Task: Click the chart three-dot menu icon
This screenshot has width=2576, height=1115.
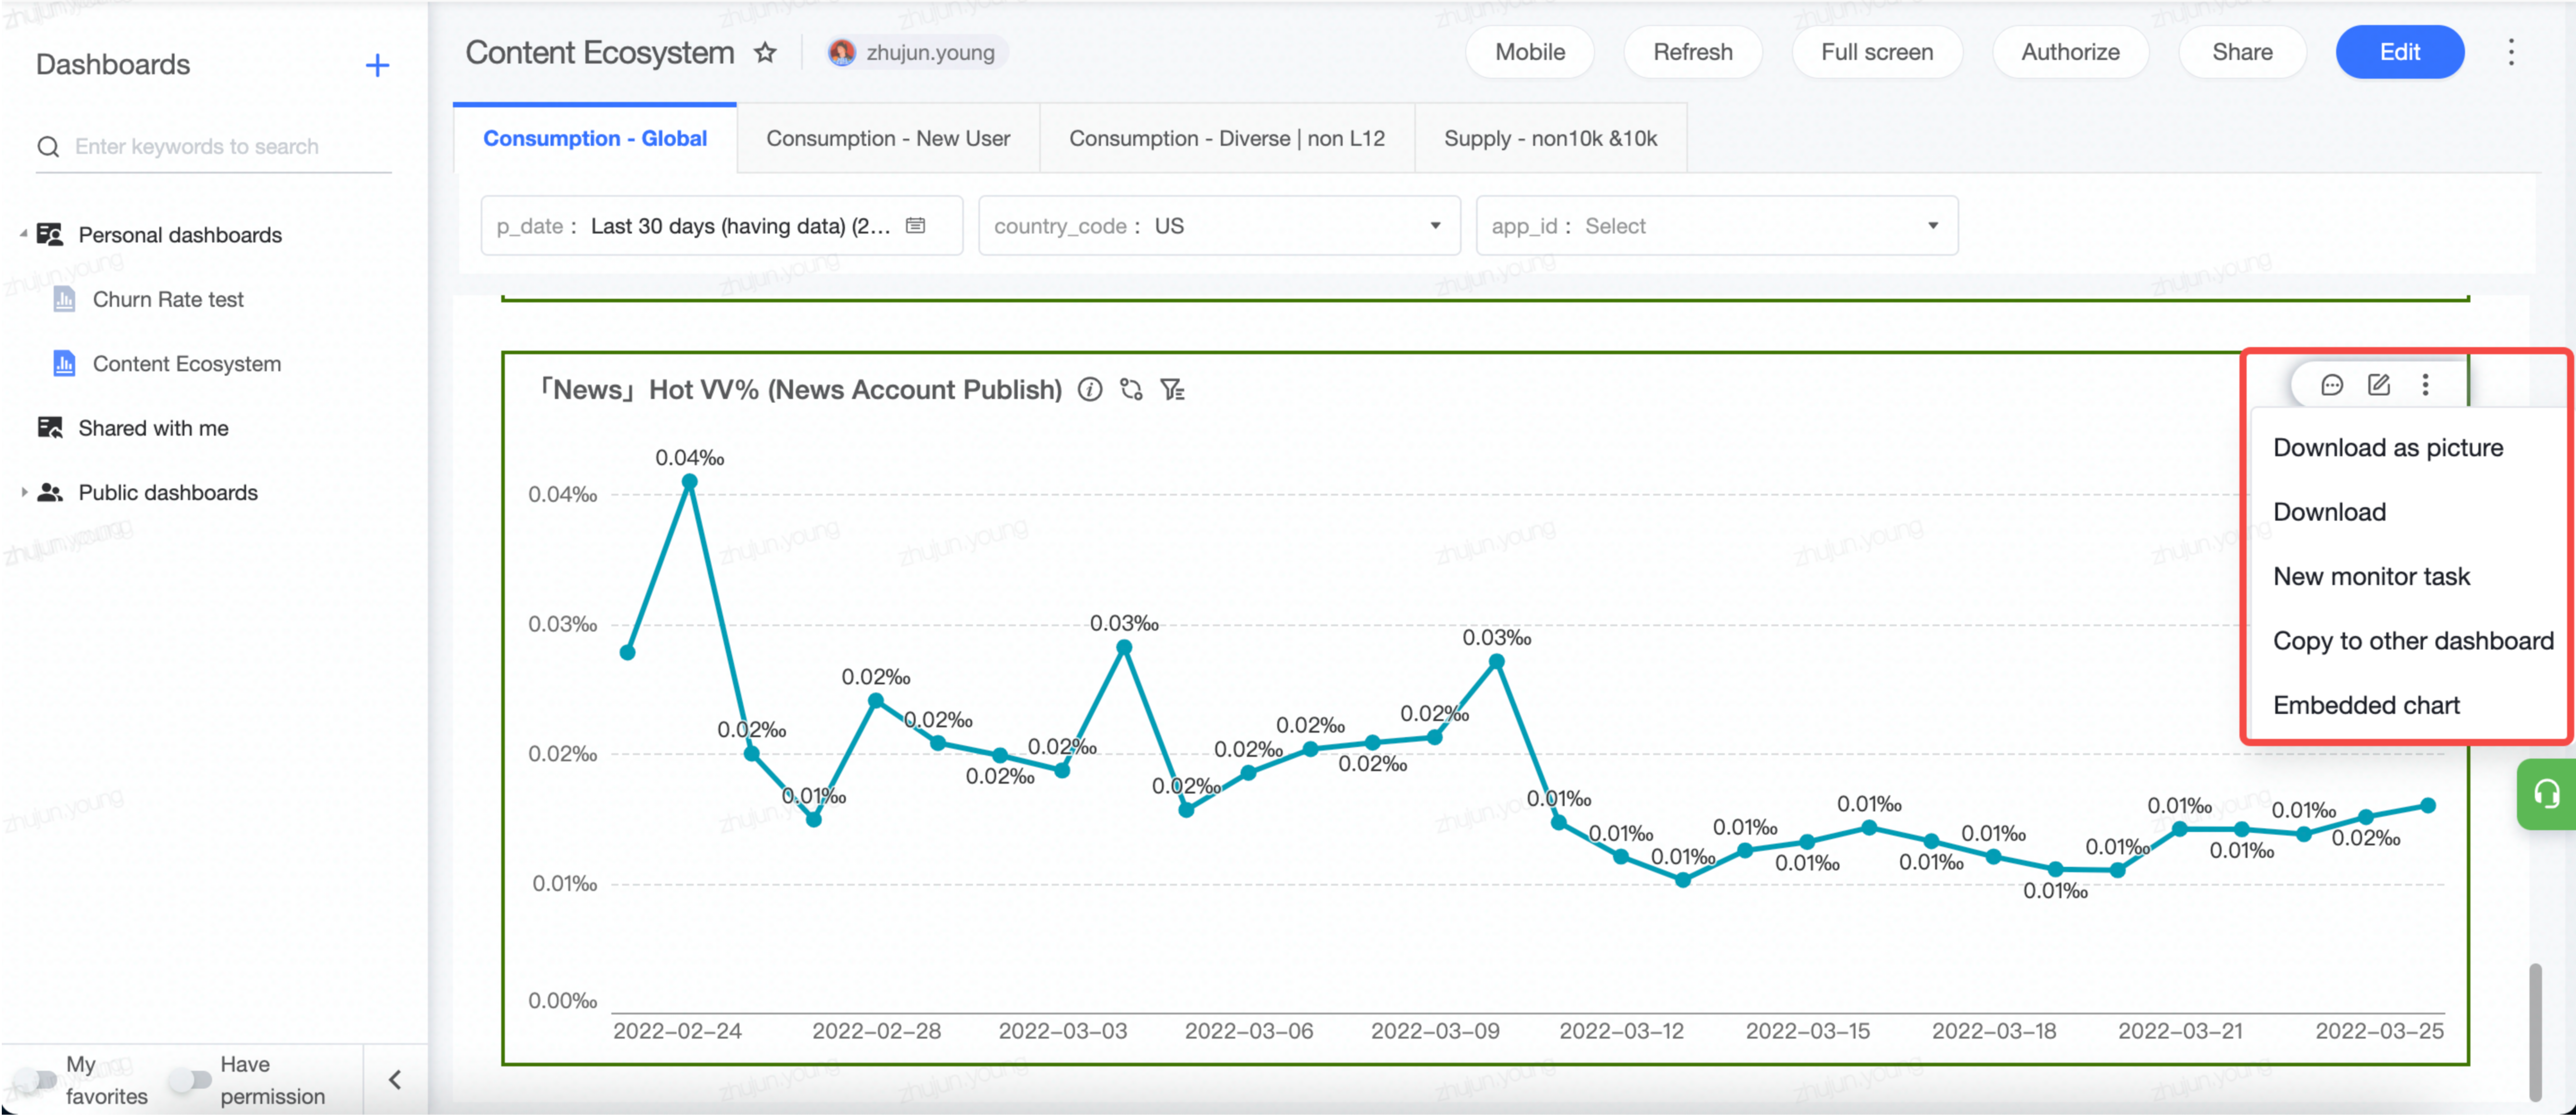Action: point(2425,385)
